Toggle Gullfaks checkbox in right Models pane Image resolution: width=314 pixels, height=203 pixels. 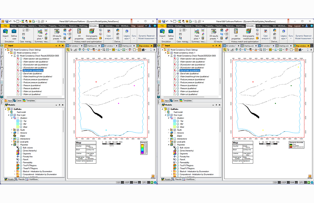[168, 109]
